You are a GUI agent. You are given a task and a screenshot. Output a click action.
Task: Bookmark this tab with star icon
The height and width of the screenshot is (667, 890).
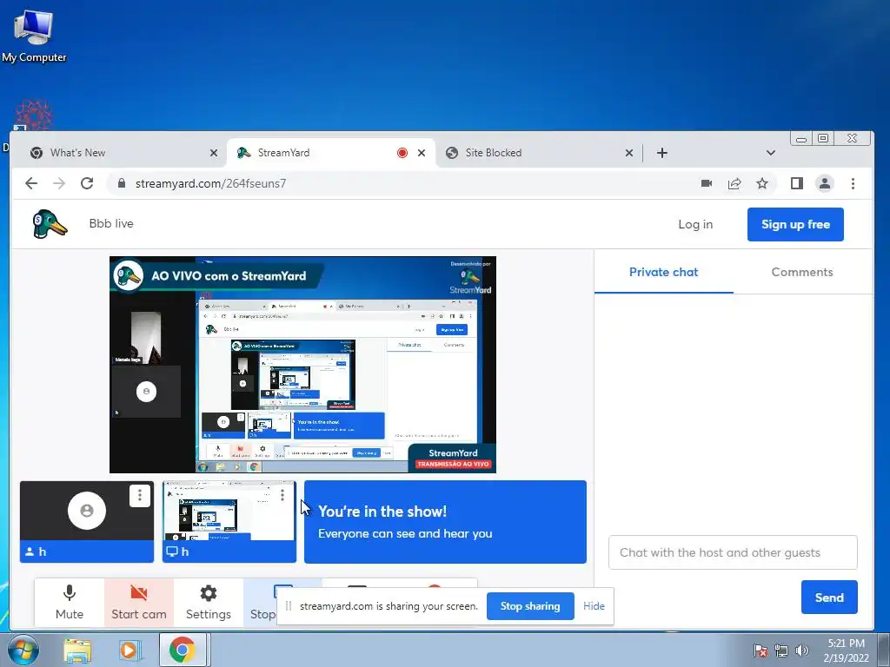(761, 183)
